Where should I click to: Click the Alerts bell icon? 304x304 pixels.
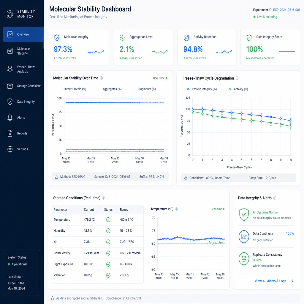coord(10,118)
